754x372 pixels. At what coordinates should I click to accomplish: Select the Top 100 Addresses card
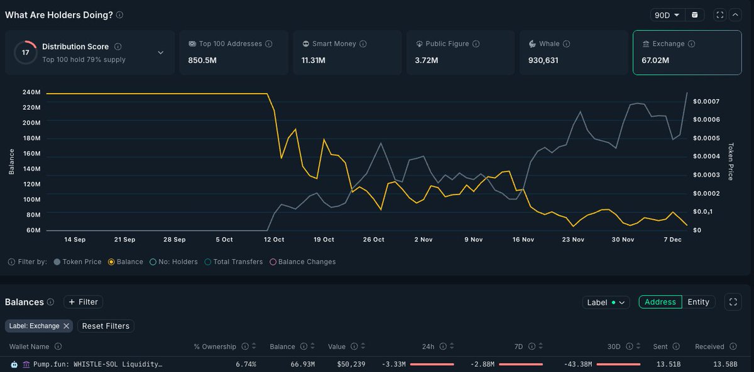click(234, 53)
